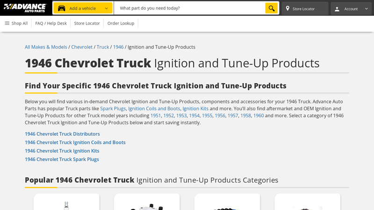Click the yellow search magnifier button
Viewport: 374px width, 210px height.
click(271, 8)
